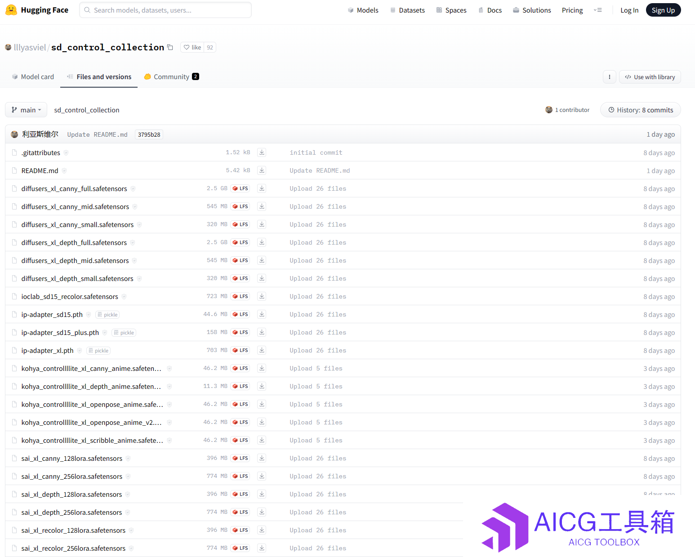Screen dimensions: 695x557
Task: Download sai_xl_canny_128lora.safetensors
Action: pos(262,458)
